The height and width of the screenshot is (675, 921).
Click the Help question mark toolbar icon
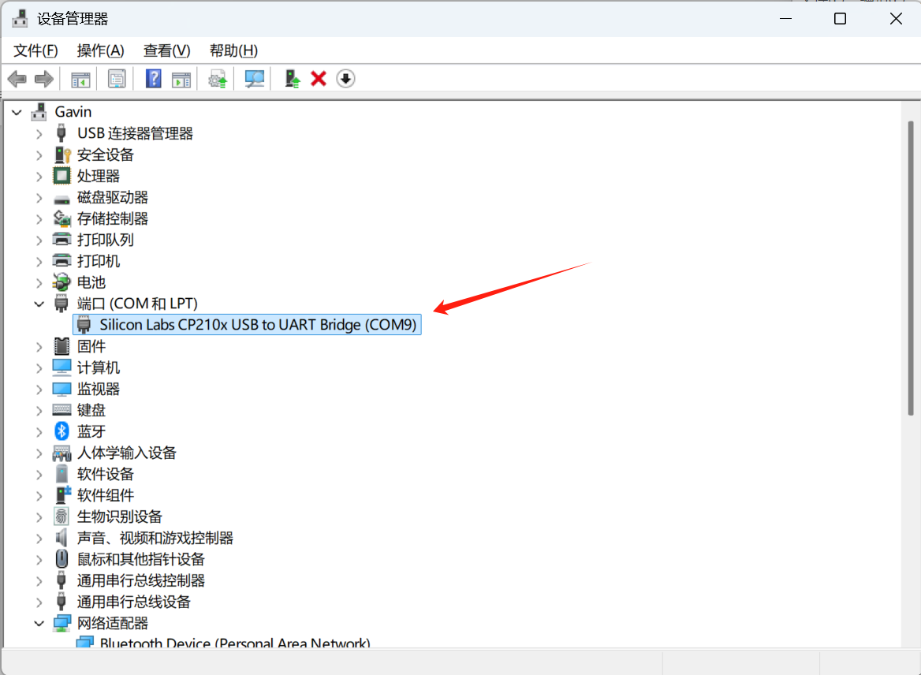coord(154,79)
